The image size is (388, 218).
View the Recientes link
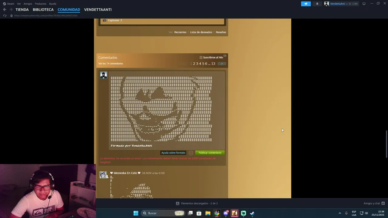[x=180, y=32]
